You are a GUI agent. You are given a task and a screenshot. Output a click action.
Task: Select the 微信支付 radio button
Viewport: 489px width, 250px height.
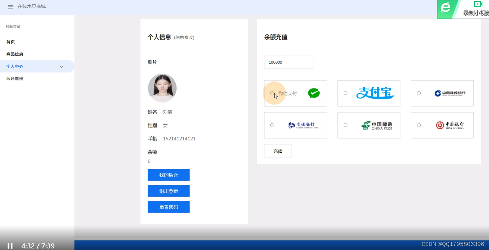[x=272, y=93]
